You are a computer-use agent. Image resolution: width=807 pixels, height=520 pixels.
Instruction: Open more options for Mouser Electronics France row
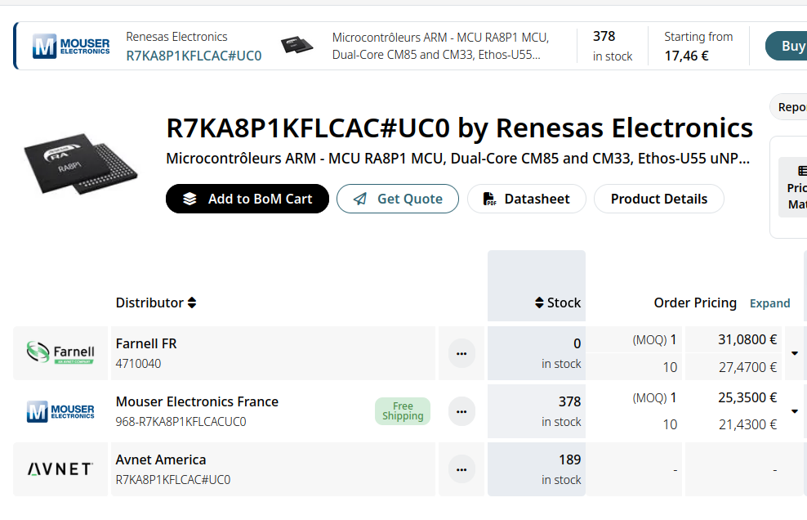point(461,411)
